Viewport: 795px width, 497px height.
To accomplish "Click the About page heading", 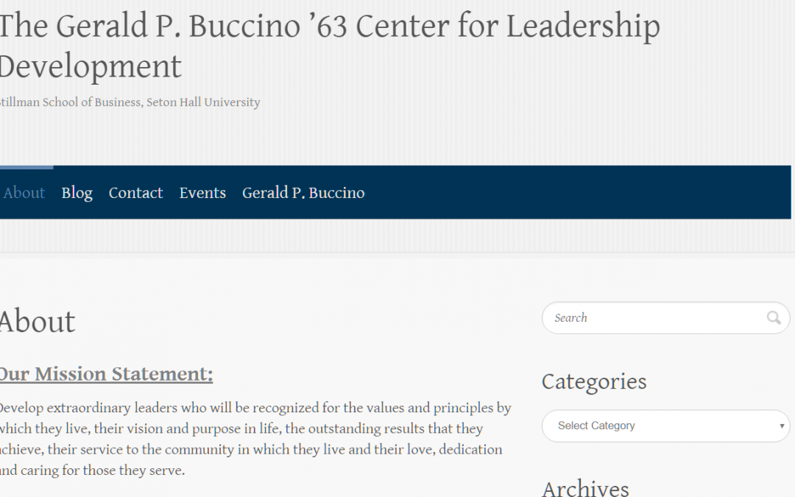I will point(38,322).
